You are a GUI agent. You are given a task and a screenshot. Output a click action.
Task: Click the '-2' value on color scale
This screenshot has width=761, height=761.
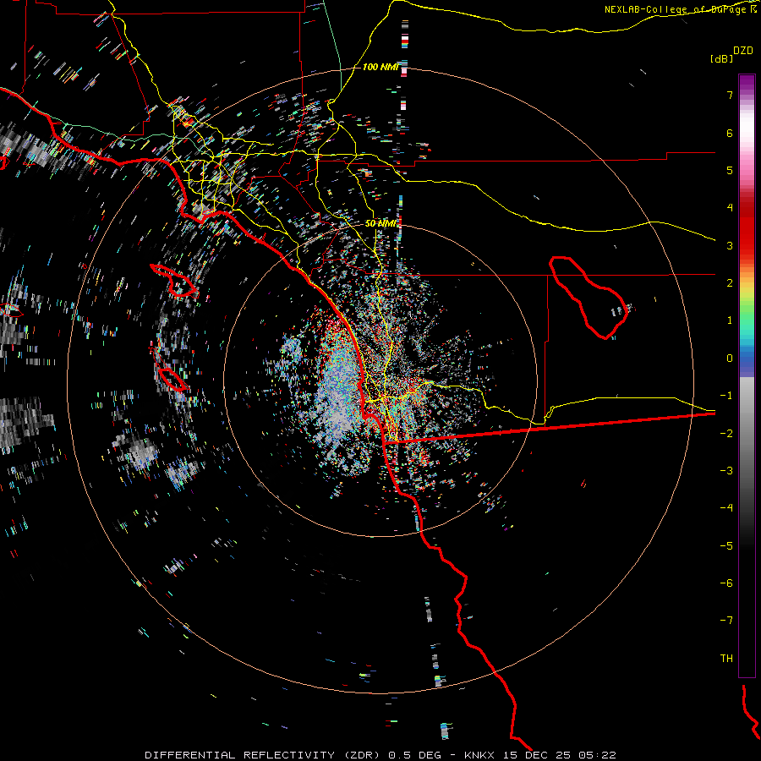click(726, 434)
